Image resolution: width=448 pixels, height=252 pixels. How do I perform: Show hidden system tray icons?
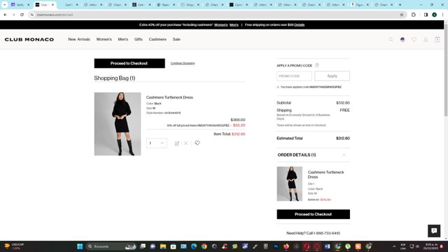click(394, 246)
